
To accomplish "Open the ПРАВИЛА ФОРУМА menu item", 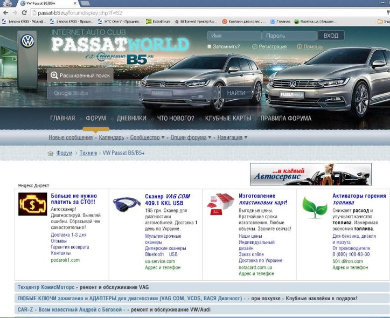I will [x=286, y=118].
